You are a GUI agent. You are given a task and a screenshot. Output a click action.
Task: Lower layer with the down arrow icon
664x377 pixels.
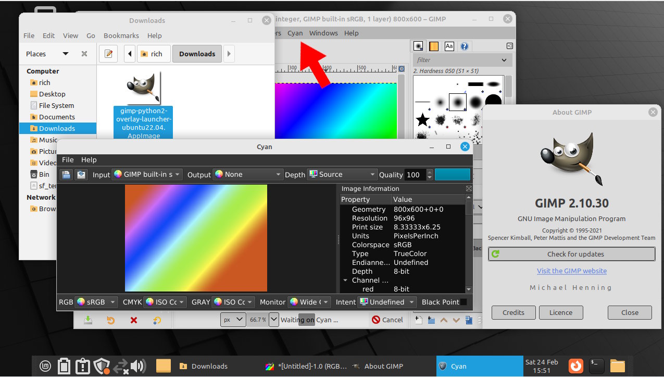[456, 320]
